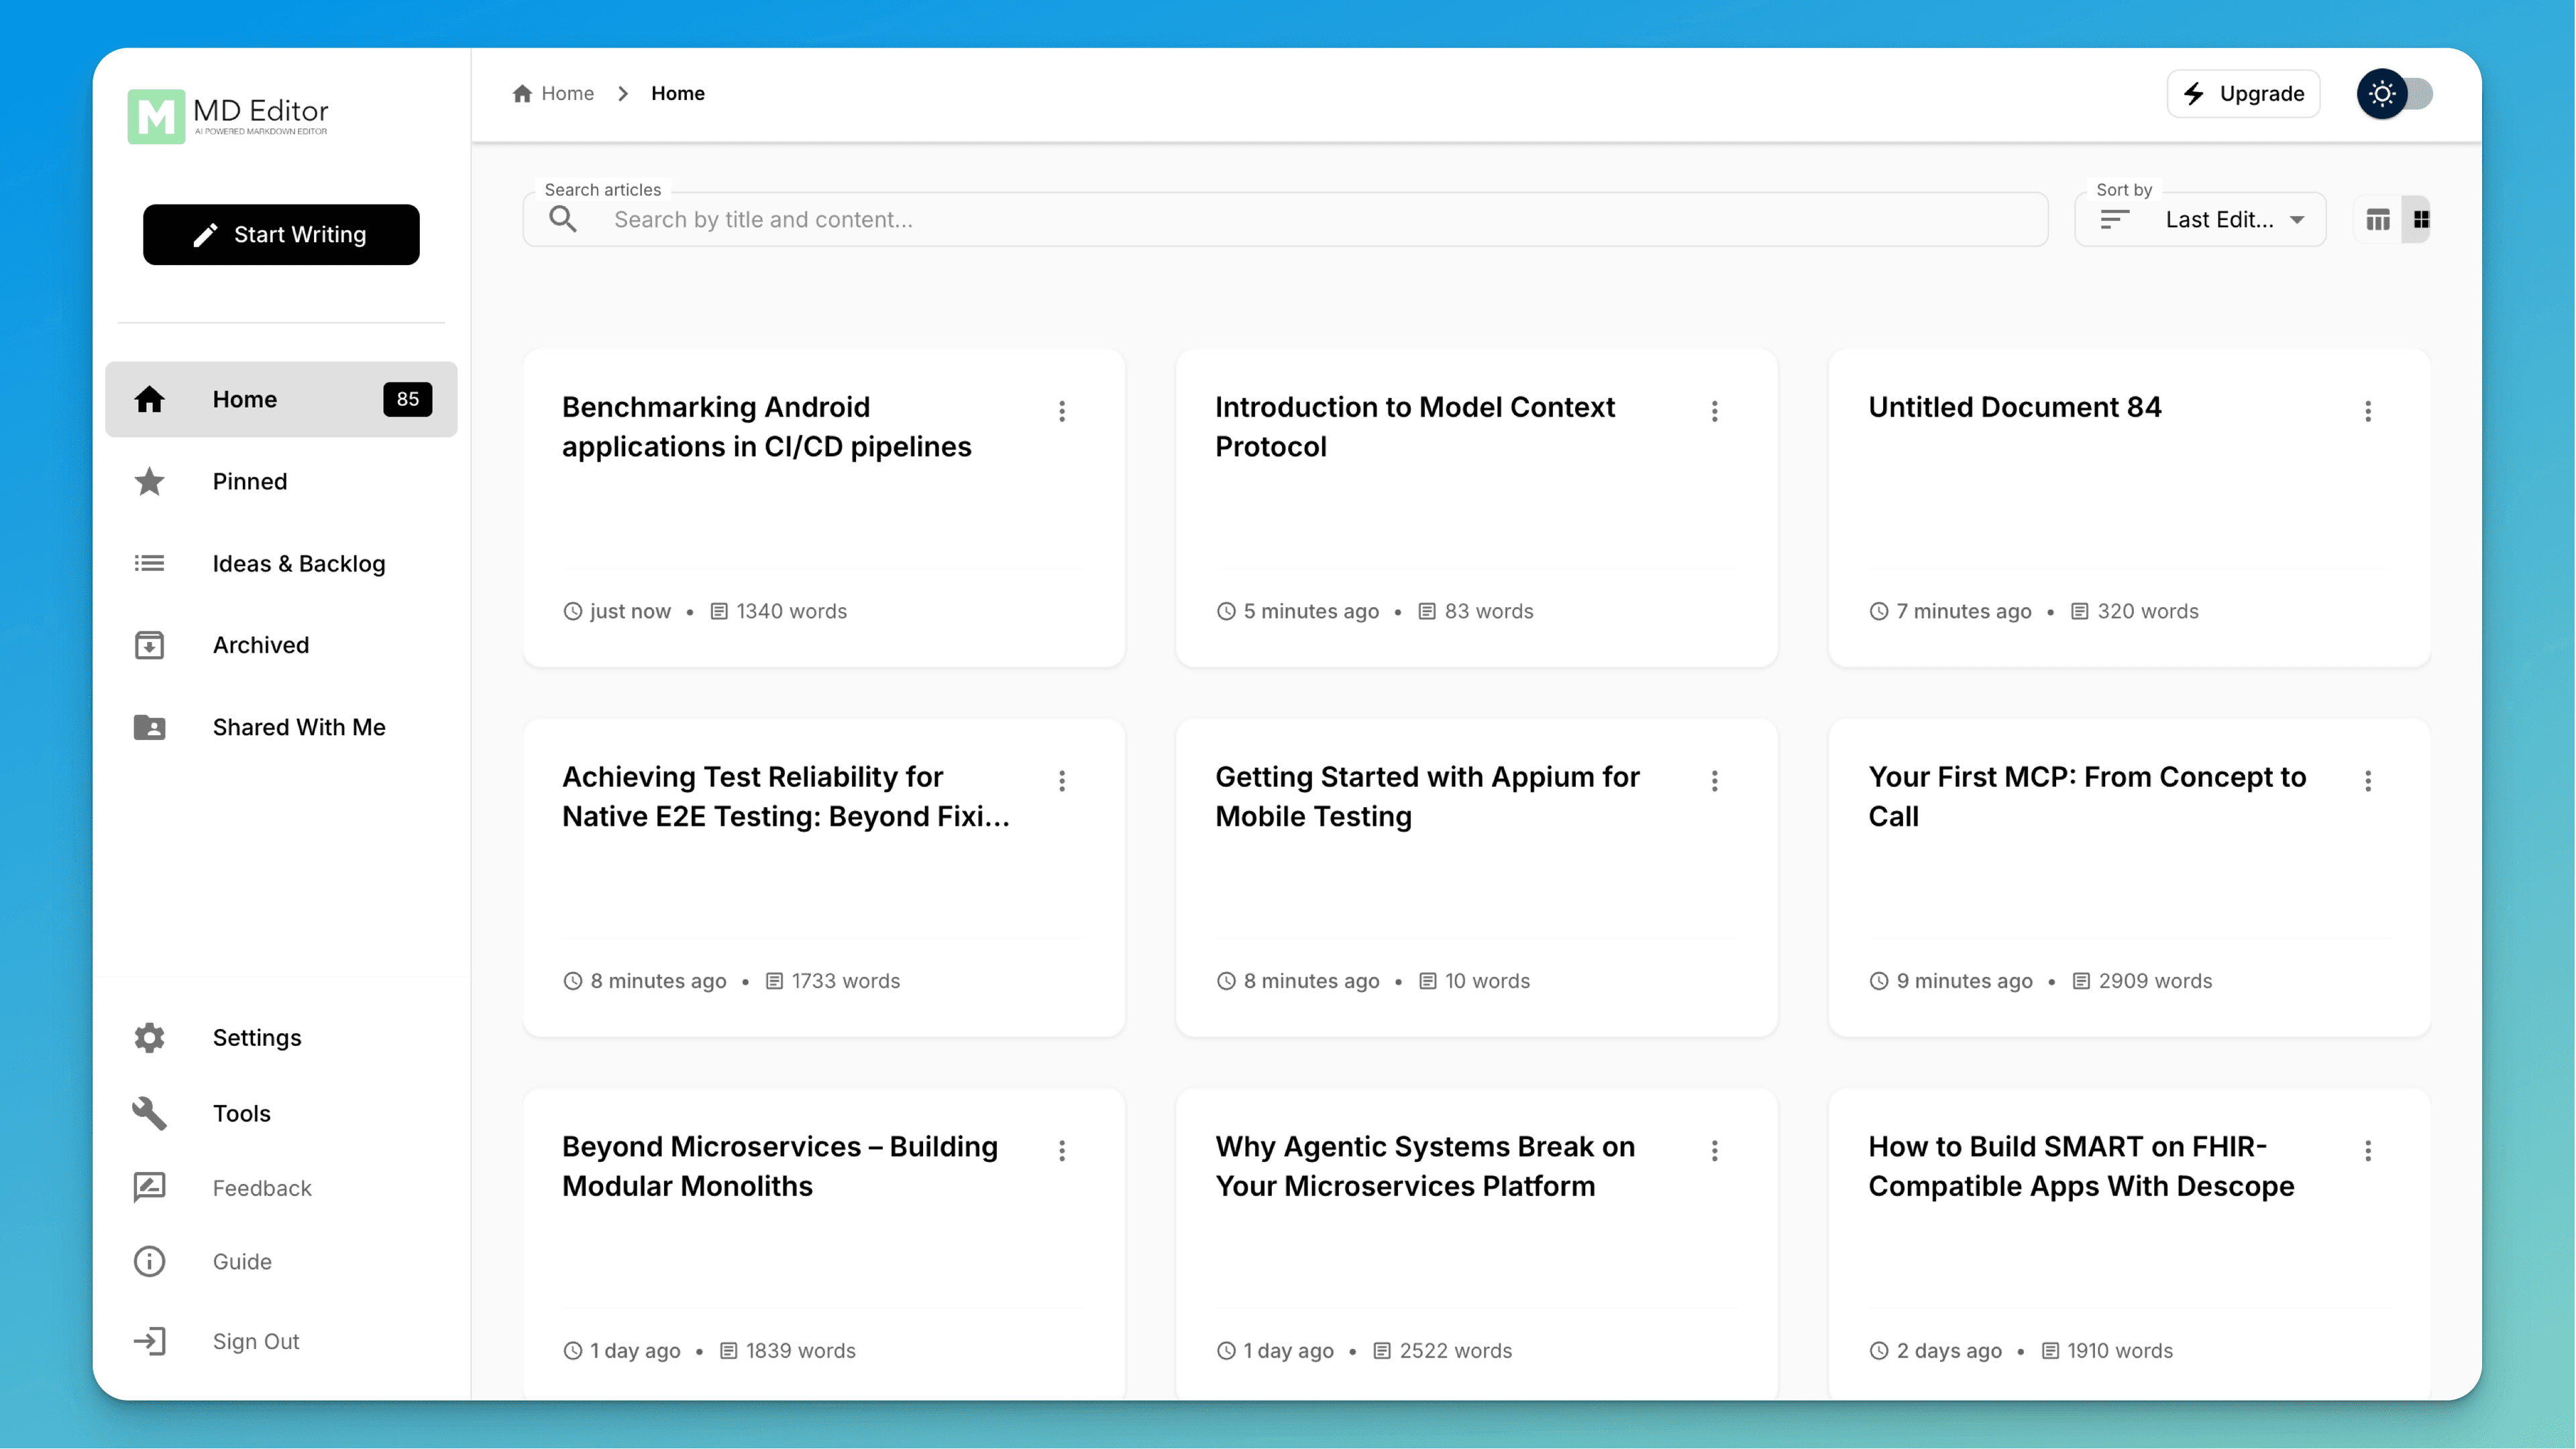Go to Ideas & Backlog section
The image size is (2576, 1449).
298,563
